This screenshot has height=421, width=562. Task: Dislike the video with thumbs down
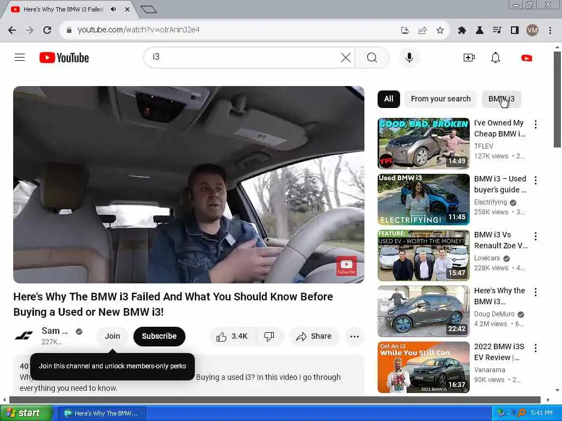pos(269,337)
